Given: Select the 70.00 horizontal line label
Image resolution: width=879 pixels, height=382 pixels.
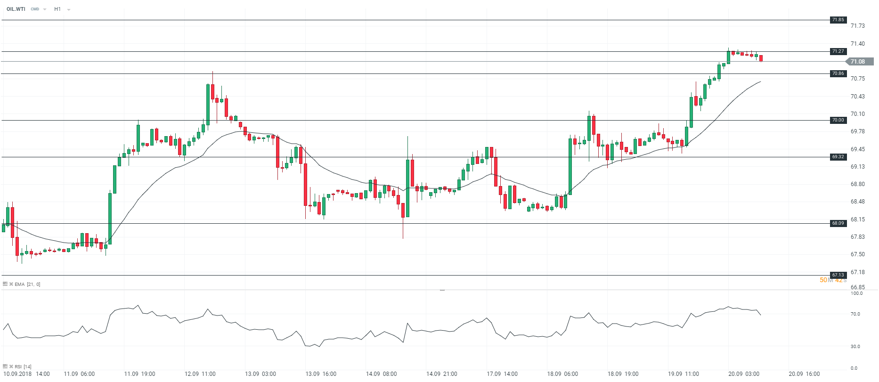Looking at the screenshot, I should 838,120.
